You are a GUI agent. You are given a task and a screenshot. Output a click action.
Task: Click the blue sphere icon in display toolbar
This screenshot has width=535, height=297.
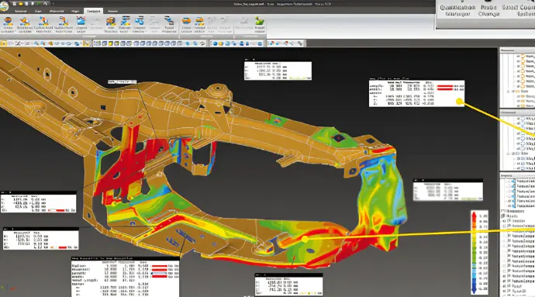click(216, 43)
